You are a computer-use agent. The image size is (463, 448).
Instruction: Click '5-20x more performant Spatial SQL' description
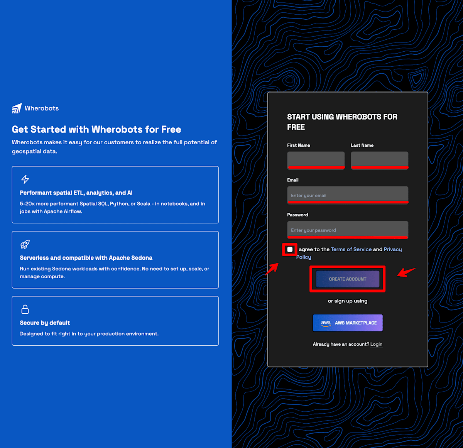pos(113,208)
